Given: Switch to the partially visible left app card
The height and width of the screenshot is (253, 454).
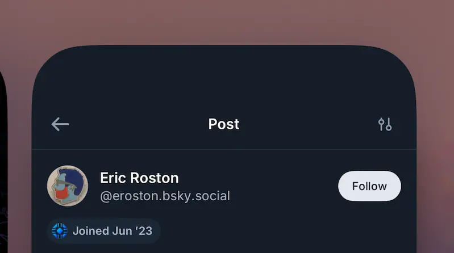Looking at the screenshot, I should click(3, 162).
